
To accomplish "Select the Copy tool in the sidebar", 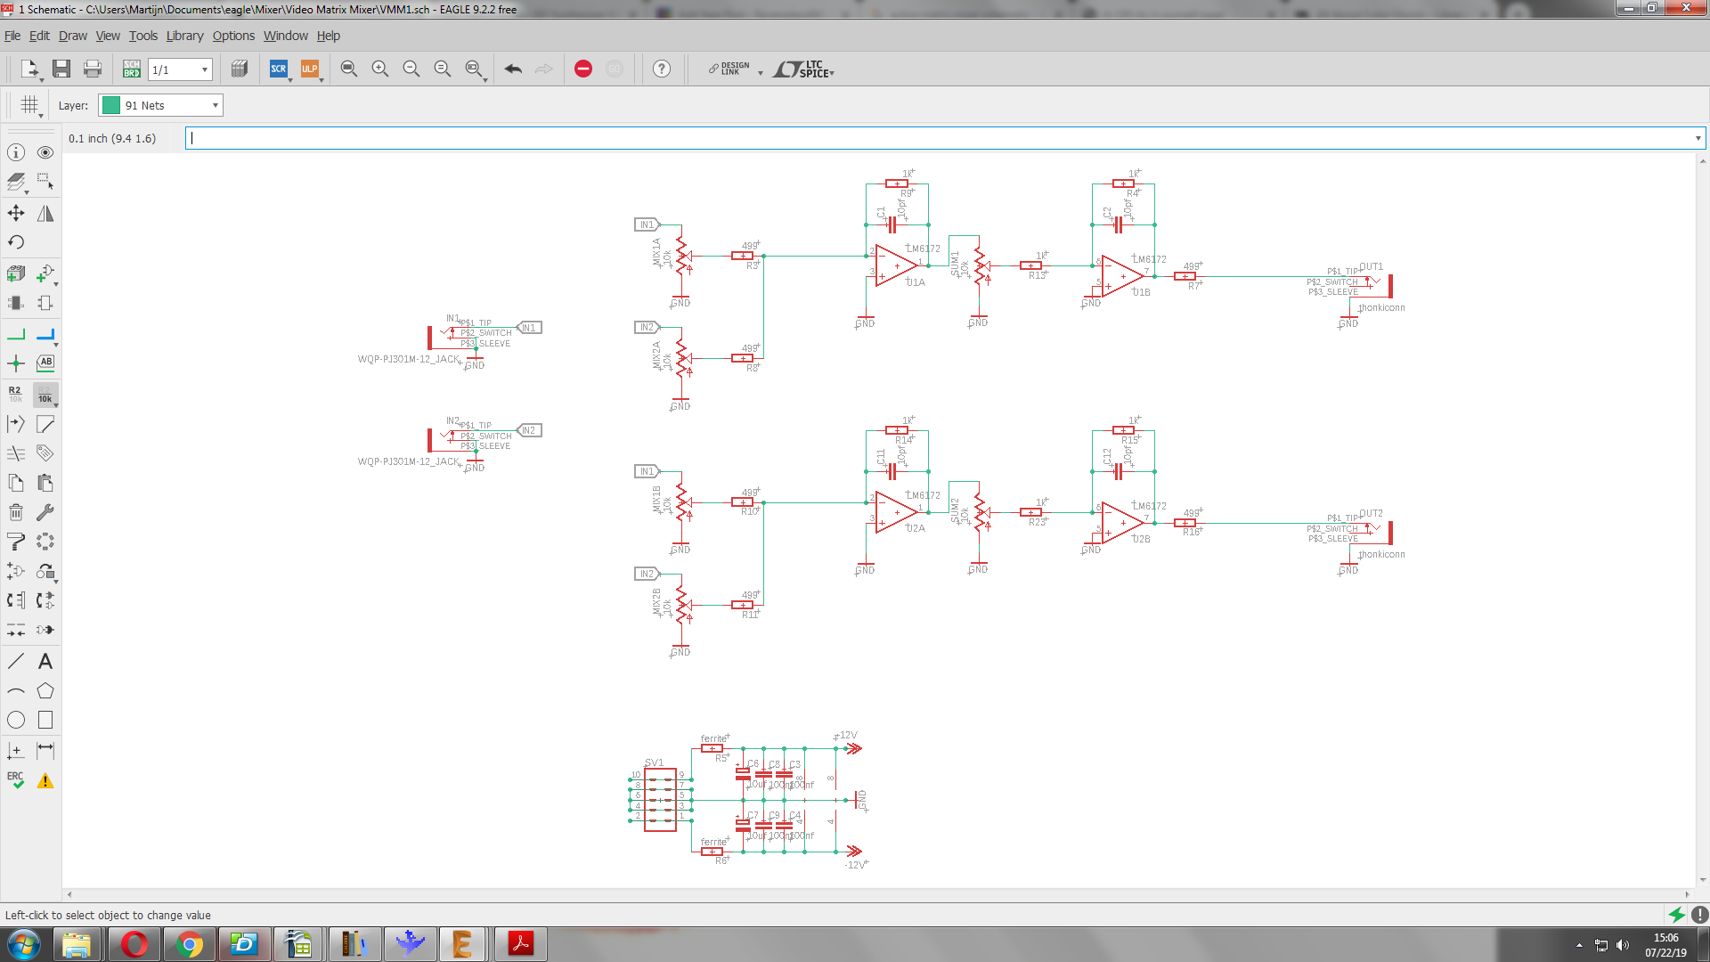I will pos(16,483).
